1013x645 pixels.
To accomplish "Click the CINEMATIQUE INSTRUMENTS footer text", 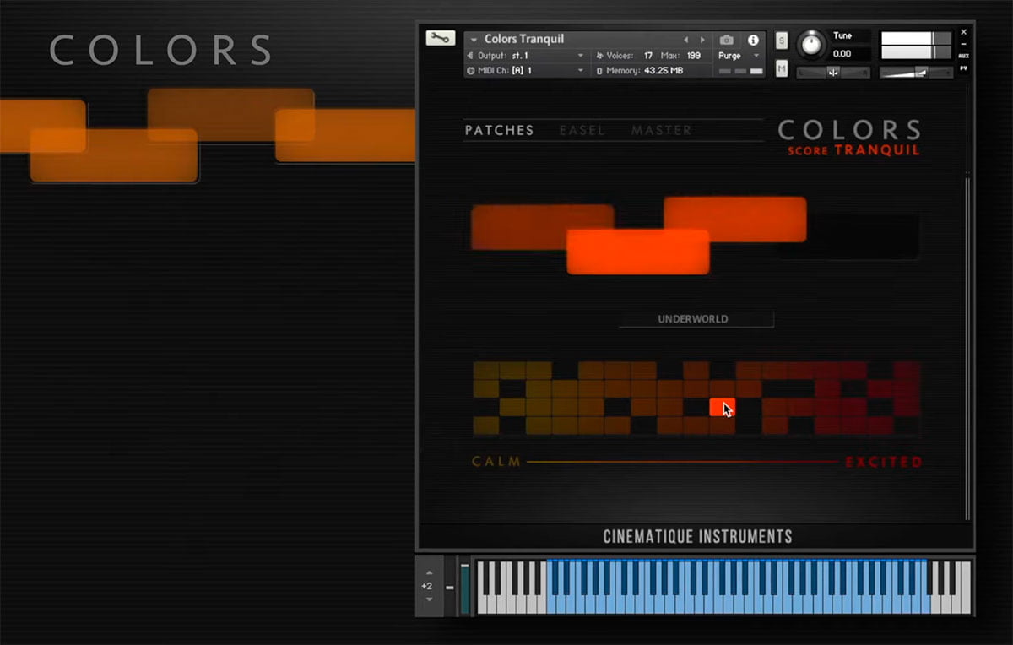I will [x=697, y=537].
